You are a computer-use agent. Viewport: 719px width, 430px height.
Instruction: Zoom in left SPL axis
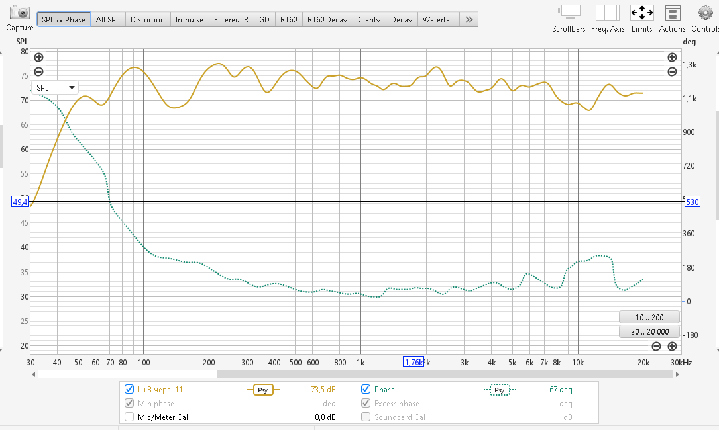point(38,58)
